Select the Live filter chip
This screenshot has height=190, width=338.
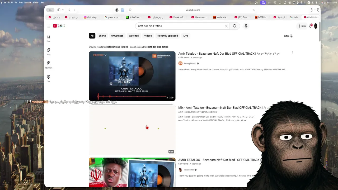186,36
